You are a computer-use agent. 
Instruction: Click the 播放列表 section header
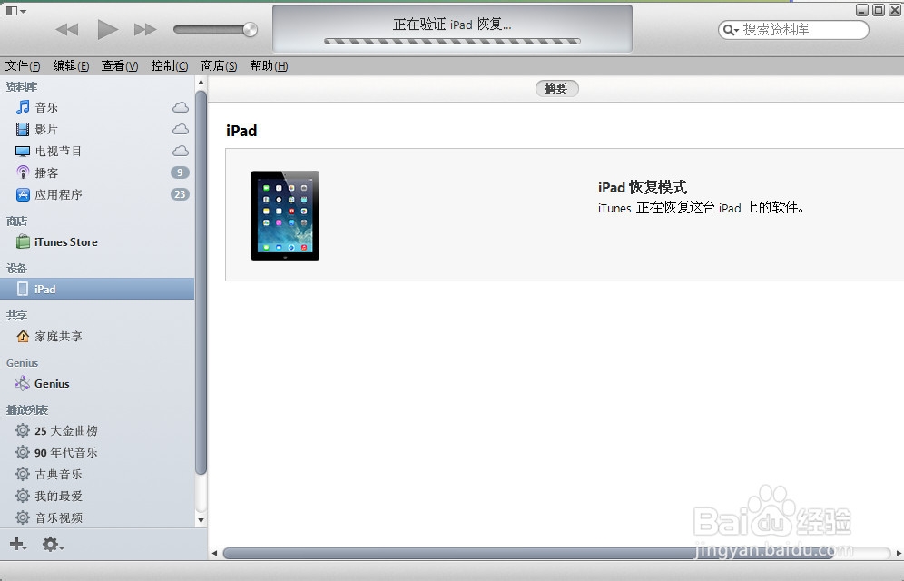point(27,409)
